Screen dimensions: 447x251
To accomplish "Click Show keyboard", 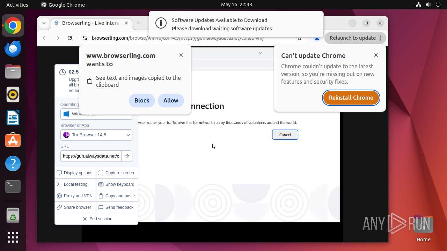I will click(117, 184).
